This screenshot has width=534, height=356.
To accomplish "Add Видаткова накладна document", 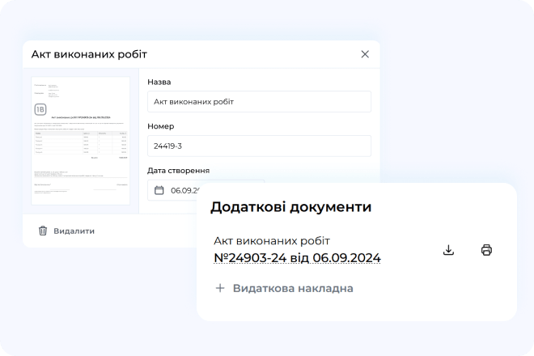I will 292,288.
